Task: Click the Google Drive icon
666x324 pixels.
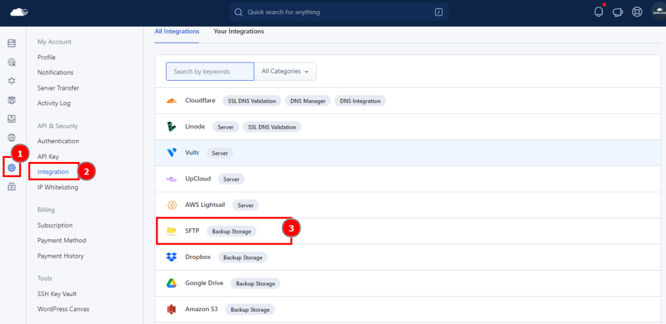Action: [172, 283]
